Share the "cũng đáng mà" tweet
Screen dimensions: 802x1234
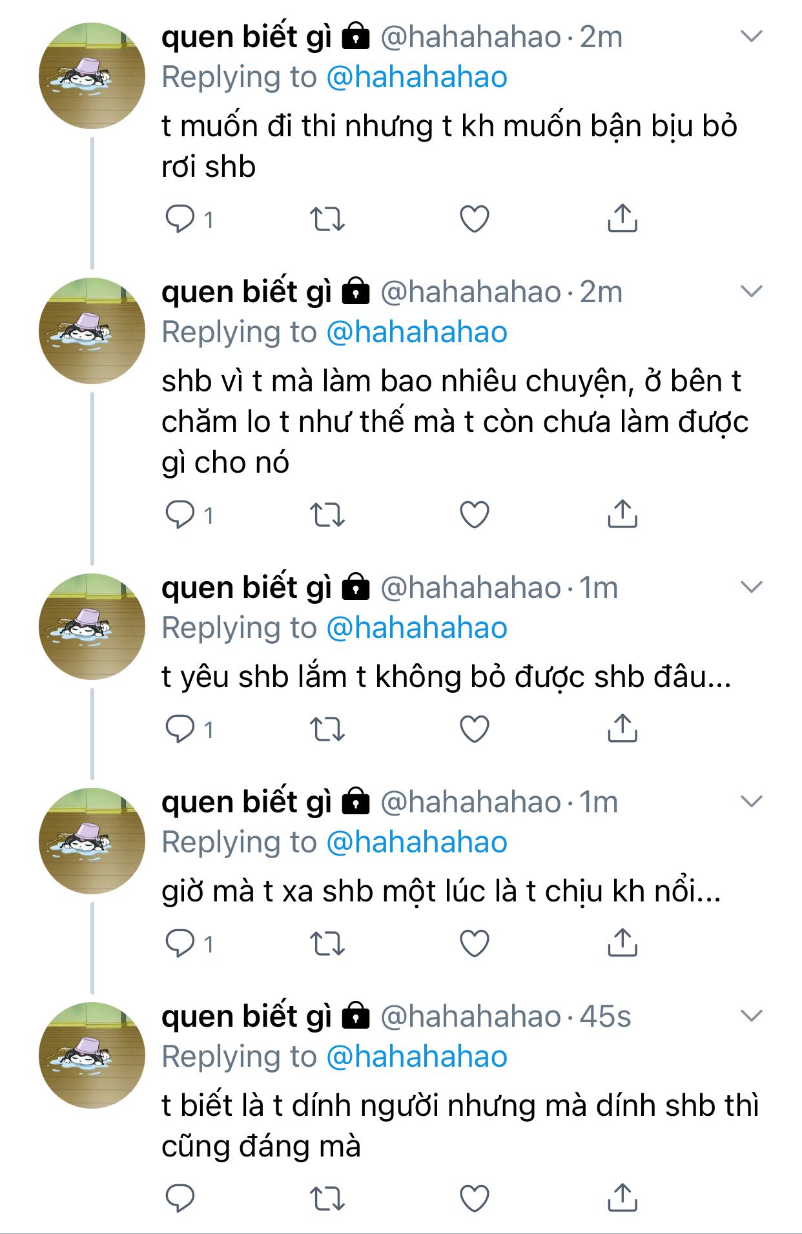[622, 1198]
